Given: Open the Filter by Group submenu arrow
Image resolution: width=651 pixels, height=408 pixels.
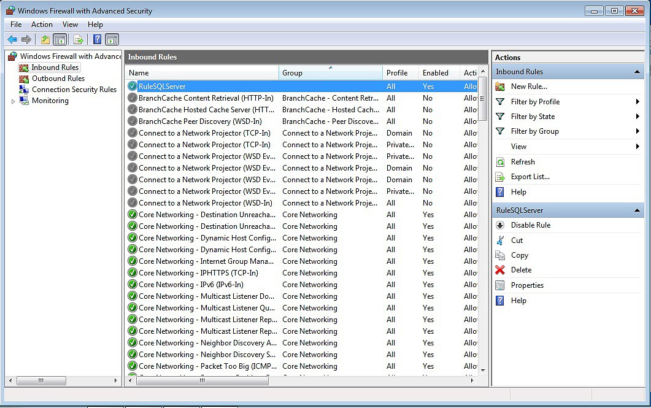Looking at the screenshot, I should pyautogui.click(x=638, y=131).
